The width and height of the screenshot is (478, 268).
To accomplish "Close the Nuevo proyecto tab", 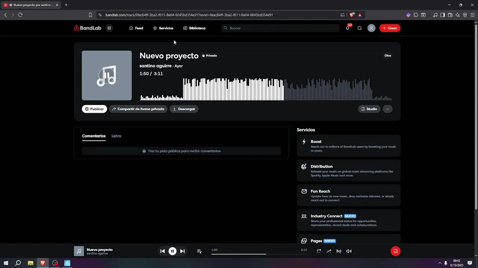I will [x=57, y=5].
